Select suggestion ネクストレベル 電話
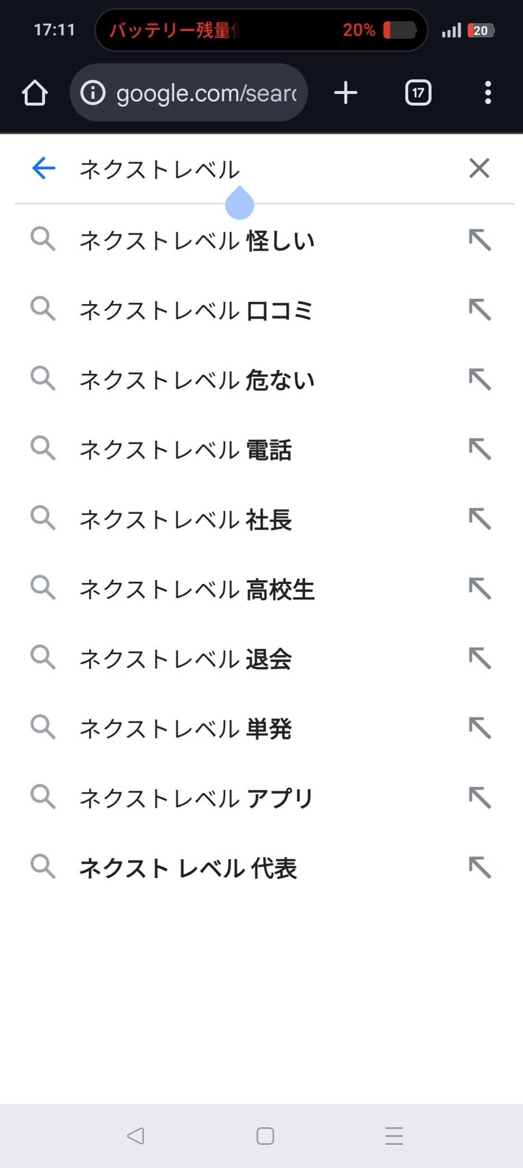 (x=186, y=450)
